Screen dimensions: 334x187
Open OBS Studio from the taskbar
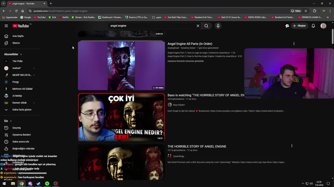coord(56,184)
